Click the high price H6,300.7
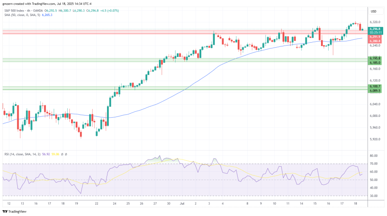The height and width of the screenshot is (216, 387). pos(65,11)
